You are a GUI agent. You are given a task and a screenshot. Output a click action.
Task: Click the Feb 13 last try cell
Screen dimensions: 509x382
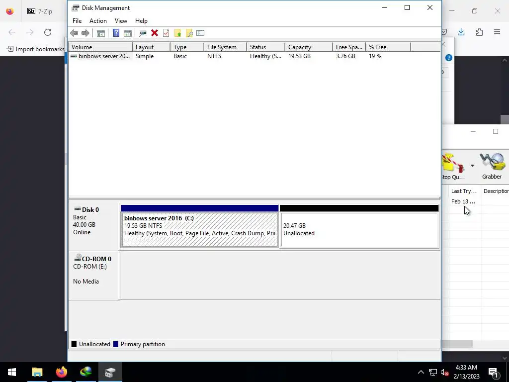click(463, 201)
